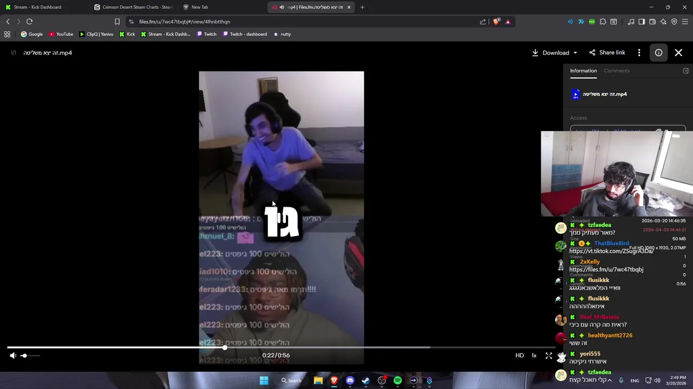Click the ENG language indicator
Image resolution: width=693 pixels, height=389 pixels.
(635, 380)
